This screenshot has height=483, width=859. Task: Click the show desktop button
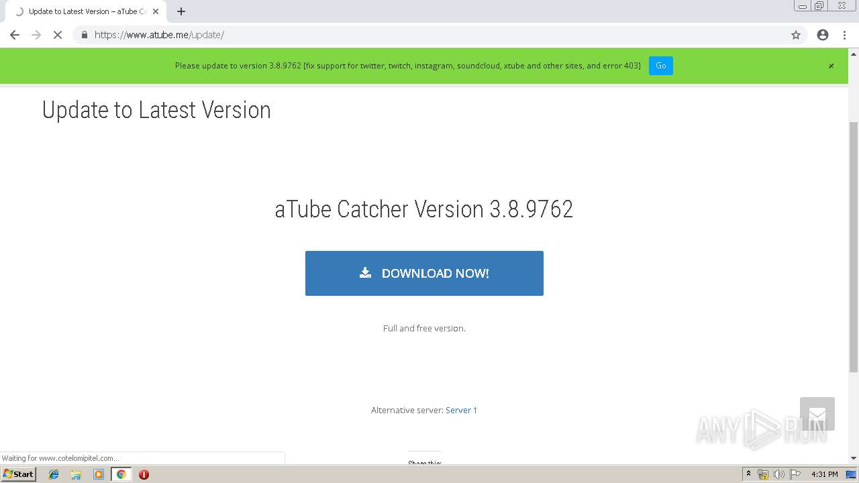click(851, 474)
